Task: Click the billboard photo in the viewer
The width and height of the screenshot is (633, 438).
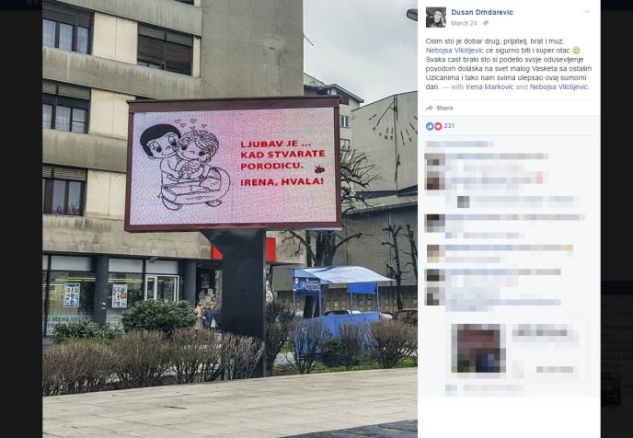Action: (230, 219)
